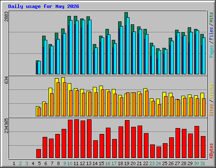Click green day label 10
This screenshot has height=168, width=216.
click(x=70, y=163)
